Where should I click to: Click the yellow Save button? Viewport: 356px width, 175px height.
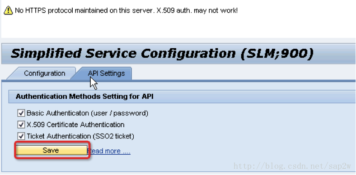pos(51,150)
